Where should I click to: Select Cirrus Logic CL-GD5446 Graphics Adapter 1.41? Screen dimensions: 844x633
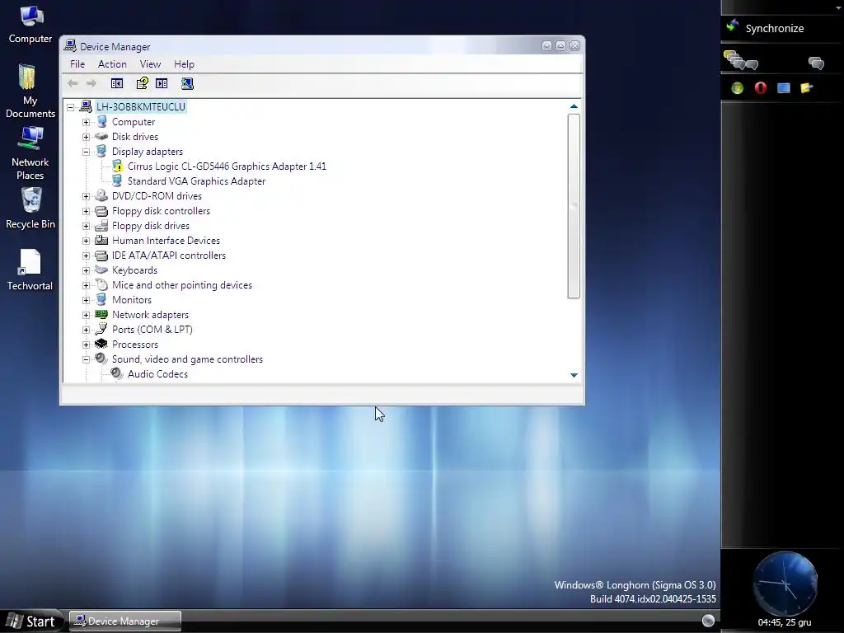tap(227, 166)
